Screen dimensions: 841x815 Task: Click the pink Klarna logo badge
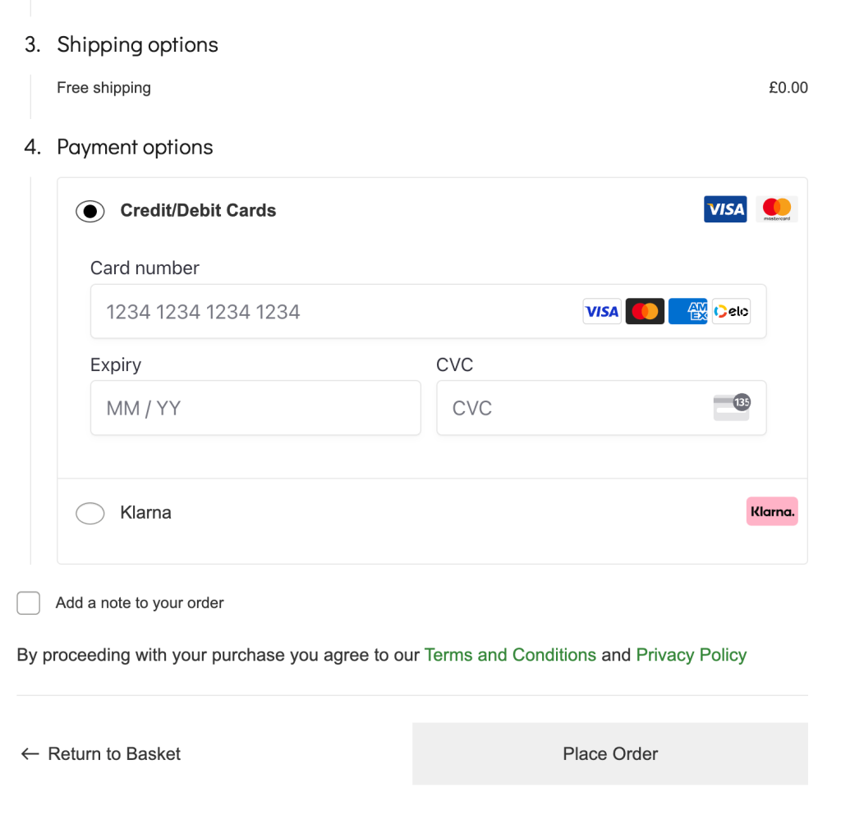click(x=772, y=511)
